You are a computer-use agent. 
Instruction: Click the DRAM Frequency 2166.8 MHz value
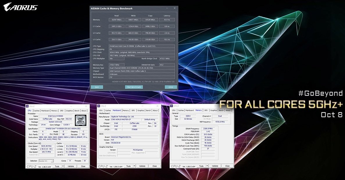(208, 129)
